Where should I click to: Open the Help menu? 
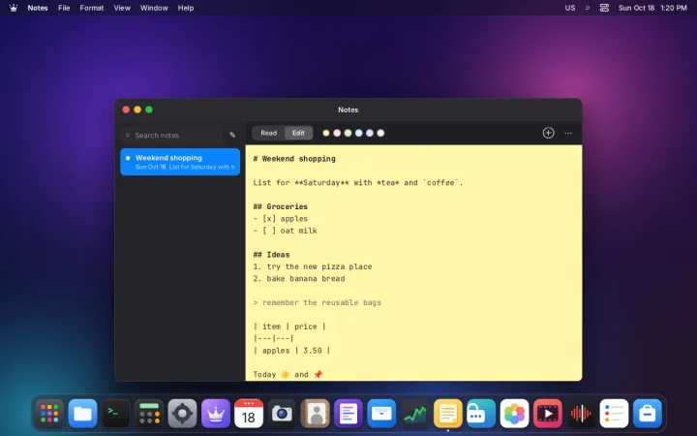[185, 8]
